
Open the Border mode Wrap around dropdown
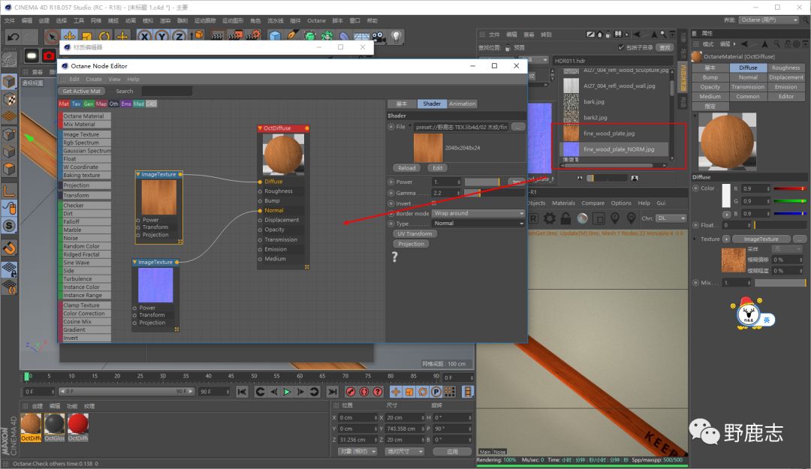pyautogui.click(x=478, y=213)
